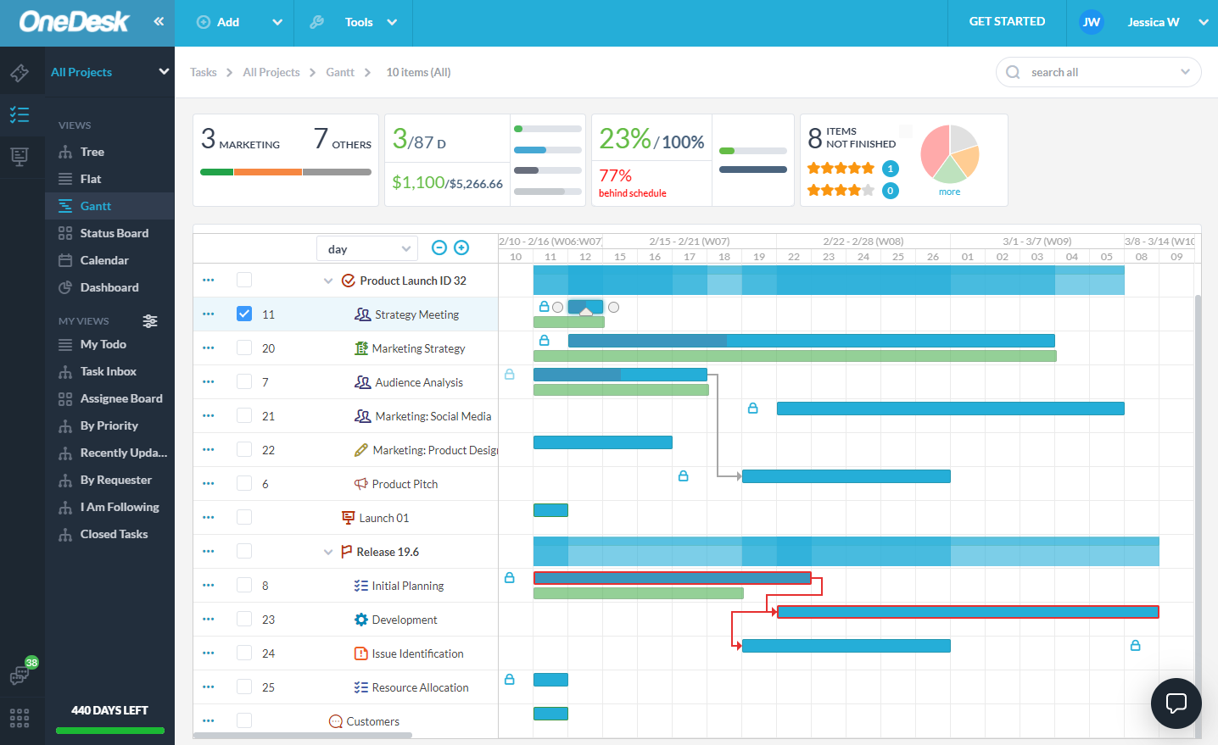This screenshot has height=745, width=1218.
Task: Click the JW user avatar
Action: (x=1092, y=22)
